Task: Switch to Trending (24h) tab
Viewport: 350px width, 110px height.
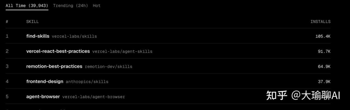Action: click(71, 5)
